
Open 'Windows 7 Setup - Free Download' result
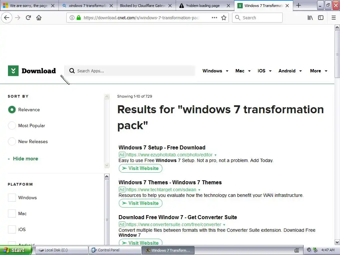pos(162,147)
